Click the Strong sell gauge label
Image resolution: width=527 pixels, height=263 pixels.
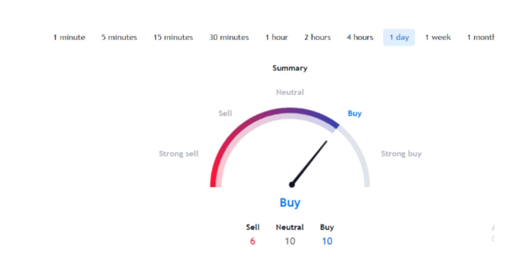[179, 154]
